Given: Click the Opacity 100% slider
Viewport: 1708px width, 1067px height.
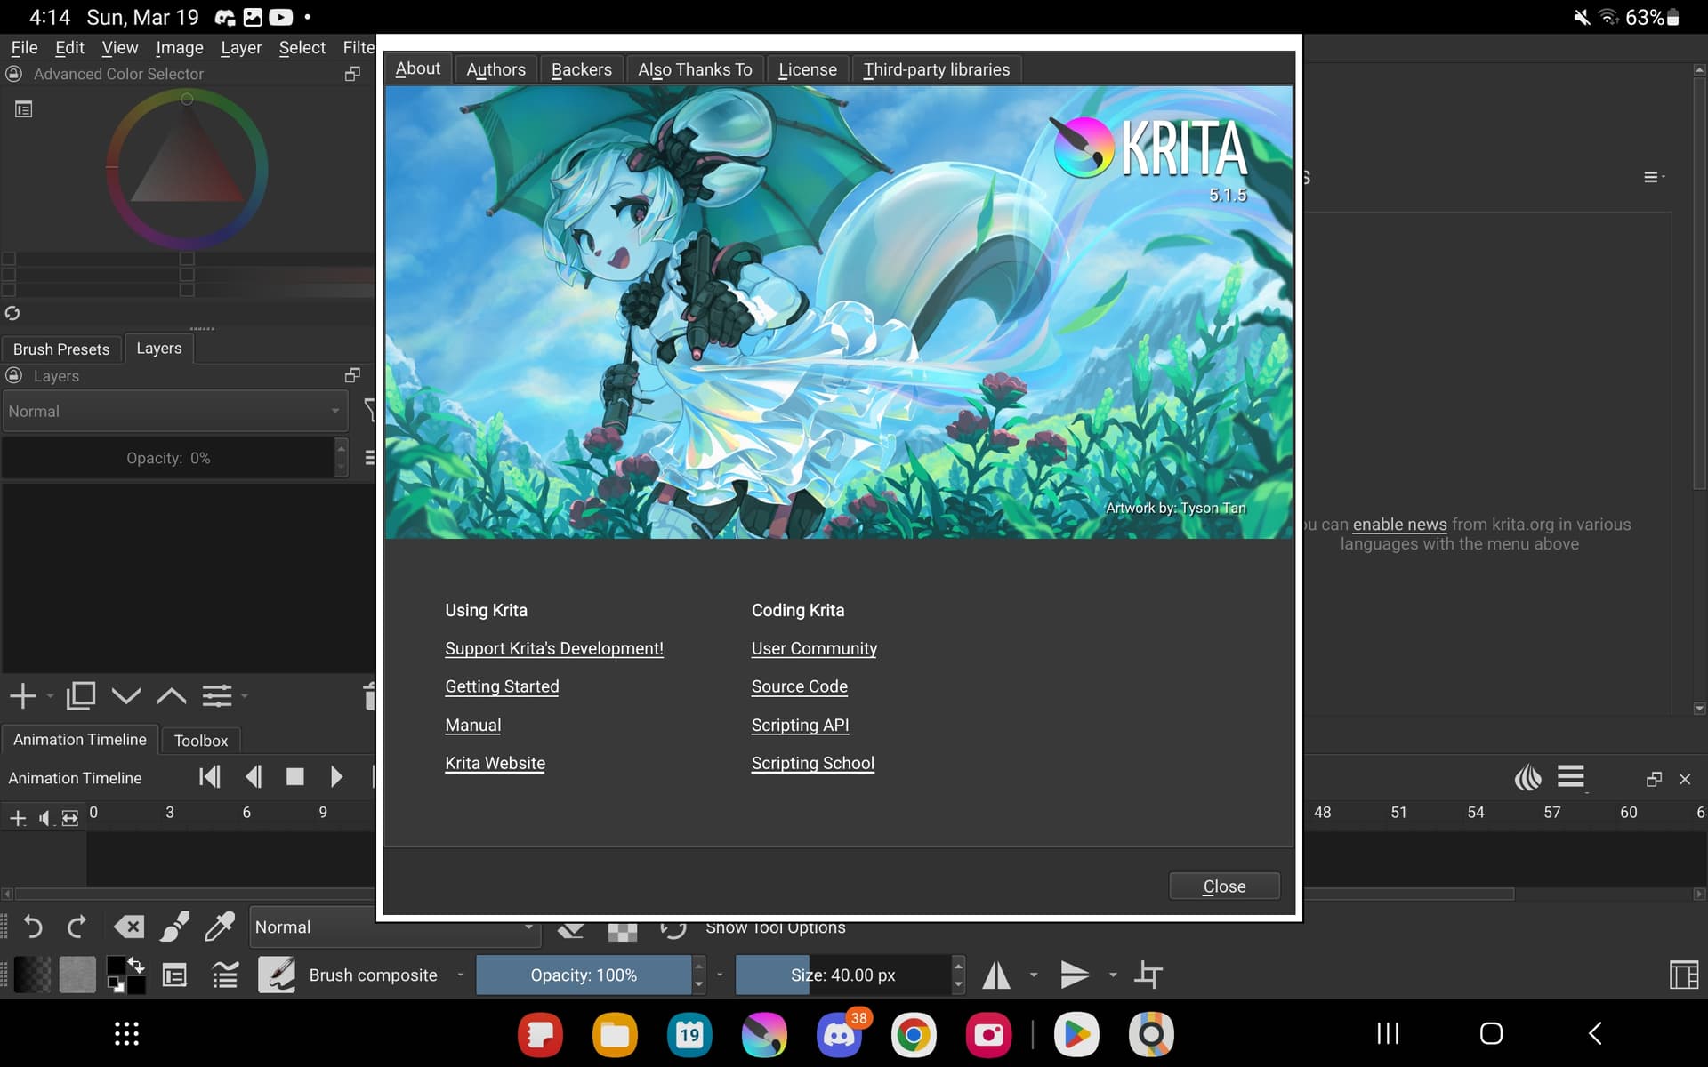Looking at the screenshot, I should [584, 975].
